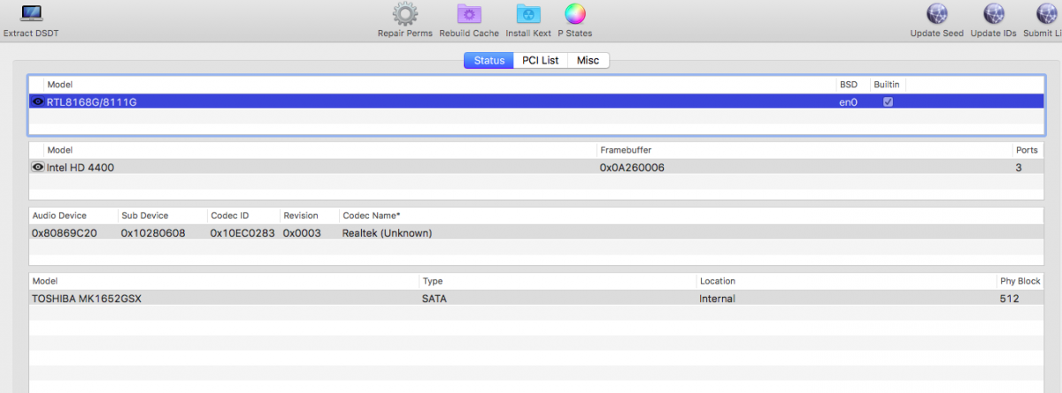Click Update Seed globe icon

click(x=936, y=14)
